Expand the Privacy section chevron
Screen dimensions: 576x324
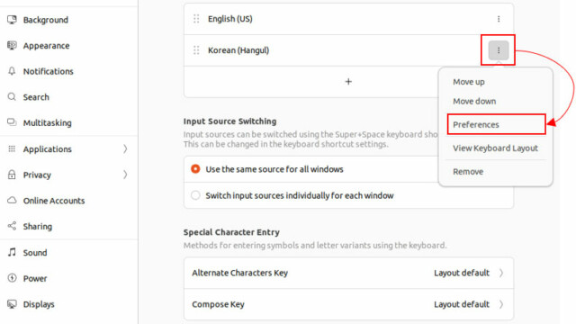(x=125, y=175)
